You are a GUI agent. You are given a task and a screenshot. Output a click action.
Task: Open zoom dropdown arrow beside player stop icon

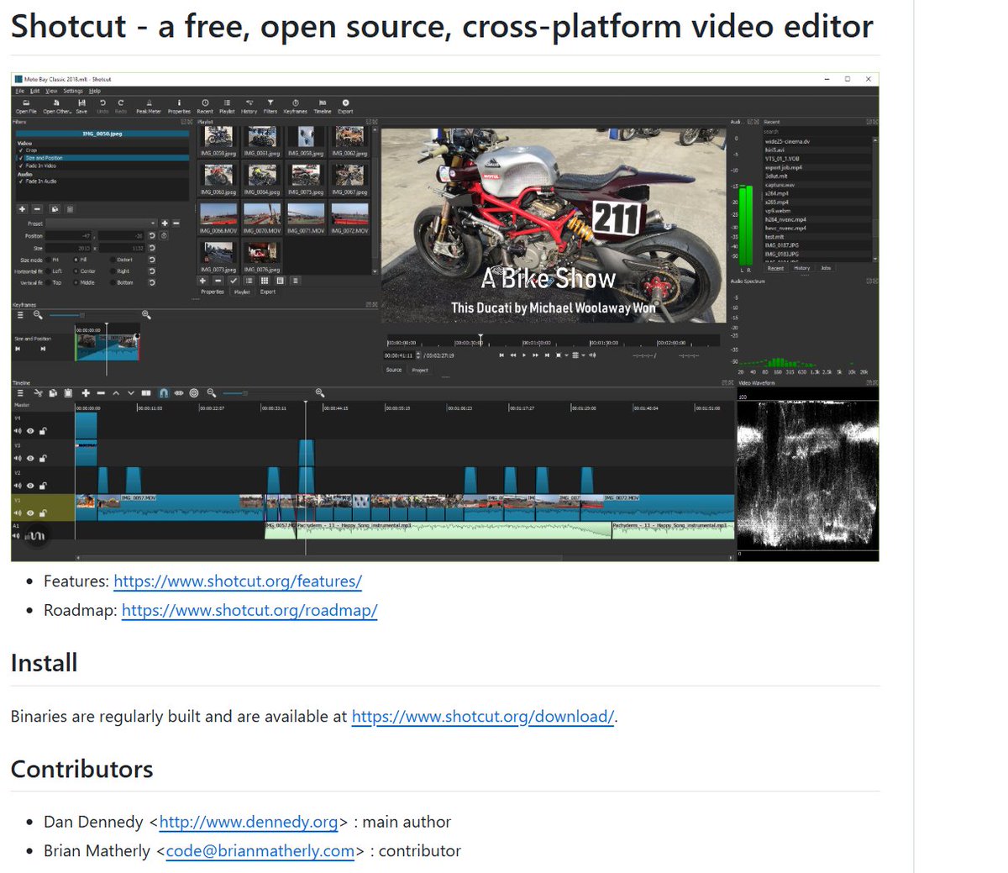(566, 355)
